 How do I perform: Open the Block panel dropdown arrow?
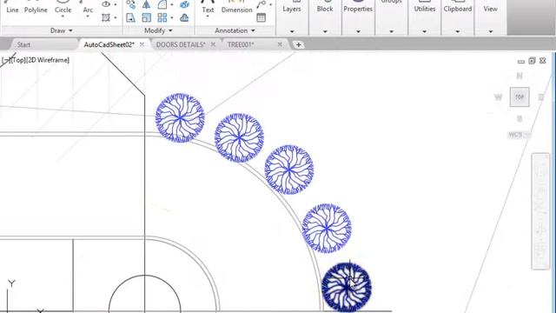325,31
